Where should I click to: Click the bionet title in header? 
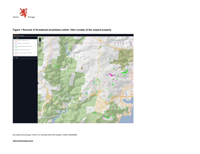(x=16, y=35)
